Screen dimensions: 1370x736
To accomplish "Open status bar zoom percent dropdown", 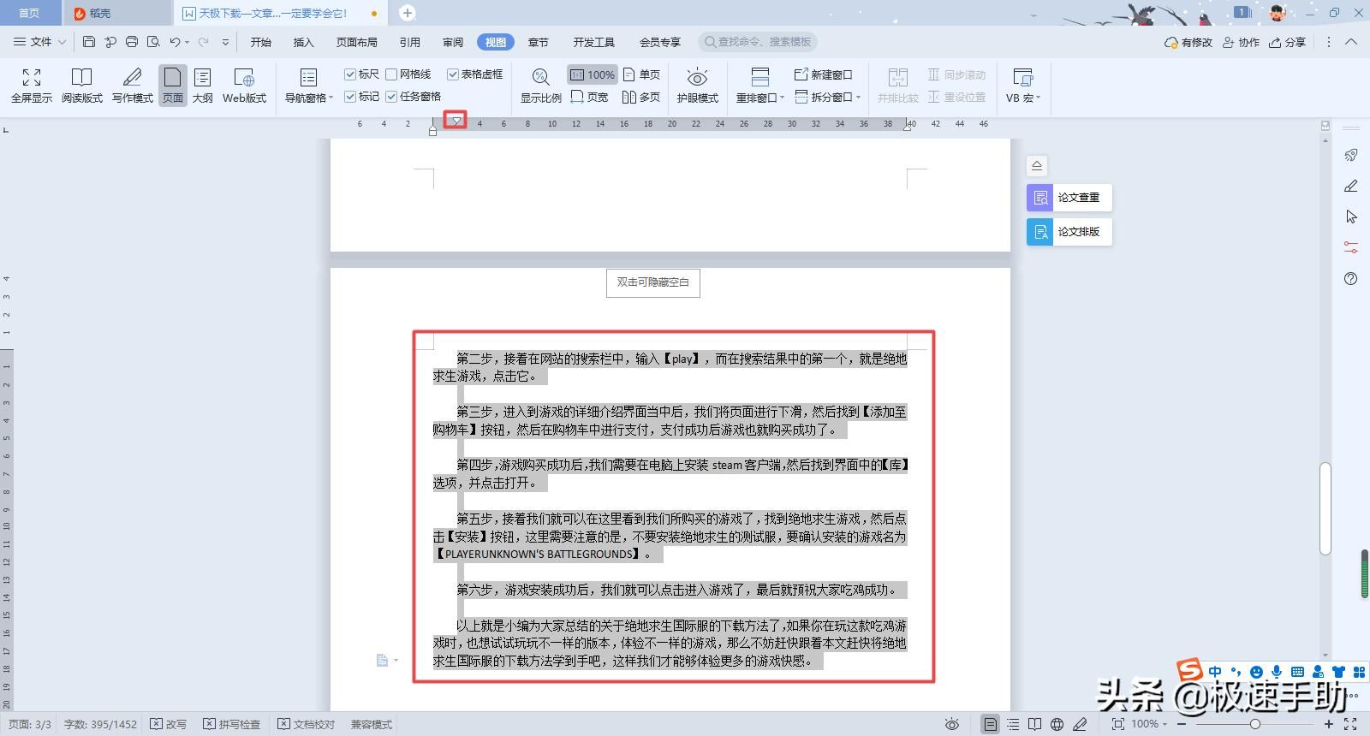I will pos(1164,724).
